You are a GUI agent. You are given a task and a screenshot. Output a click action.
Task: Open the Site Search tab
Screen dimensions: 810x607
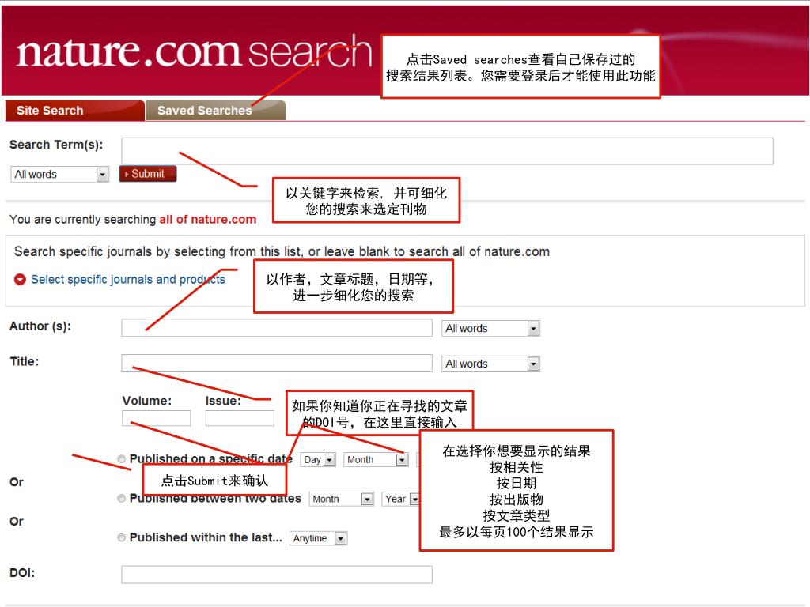click(x=74, y=111)
